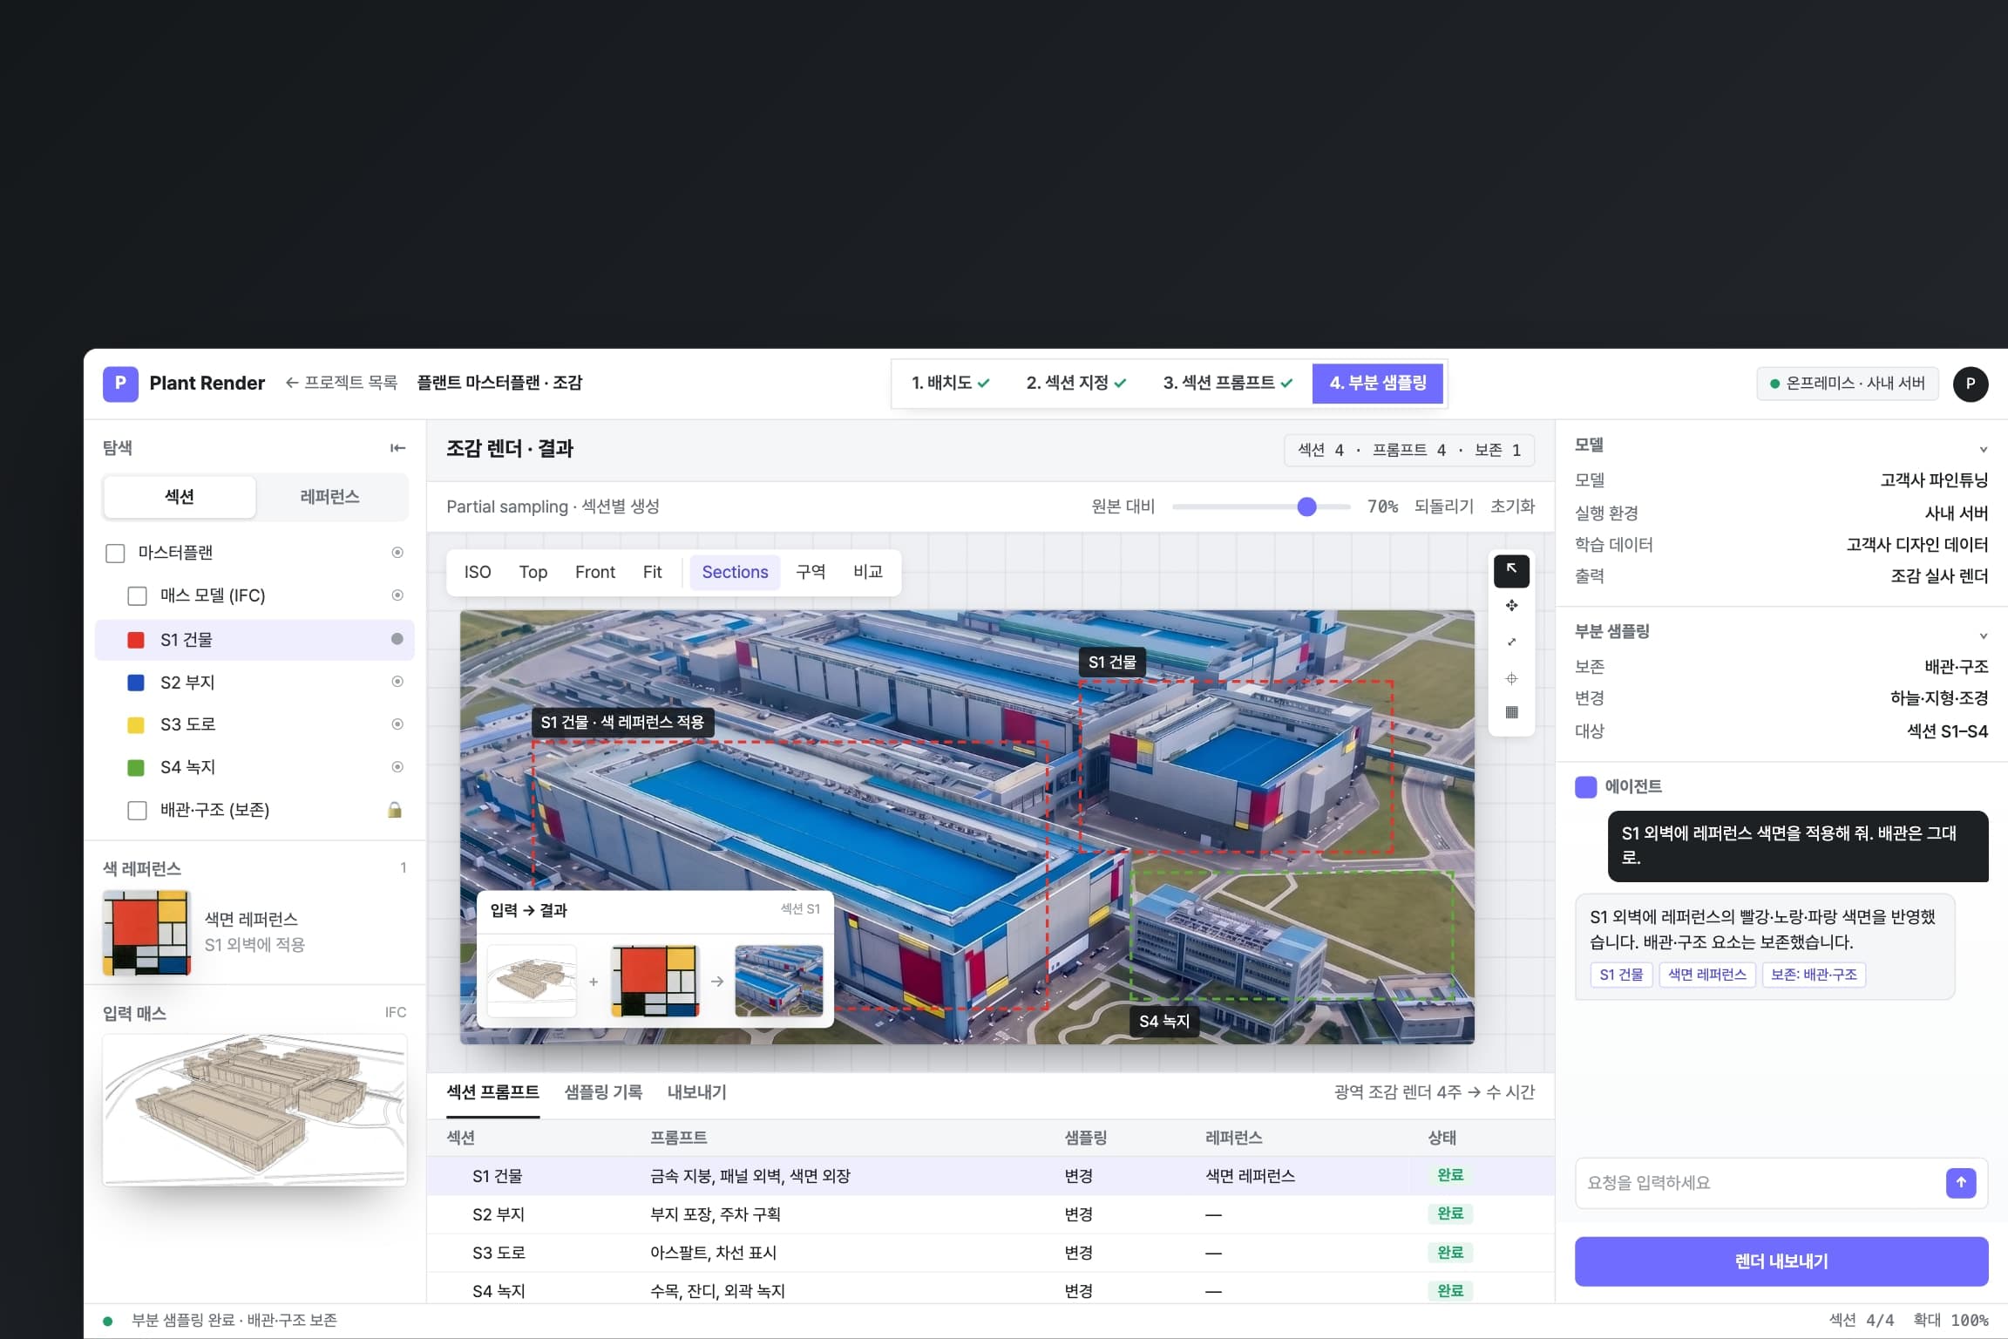The height and width of the screenshot is (1339, 2008).
Task: Open the user profile avatar P
Action: tap(1971, 384)
